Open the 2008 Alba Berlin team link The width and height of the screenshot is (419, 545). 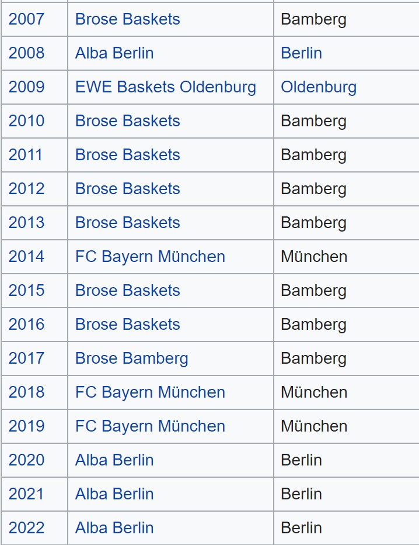[114, 53]
